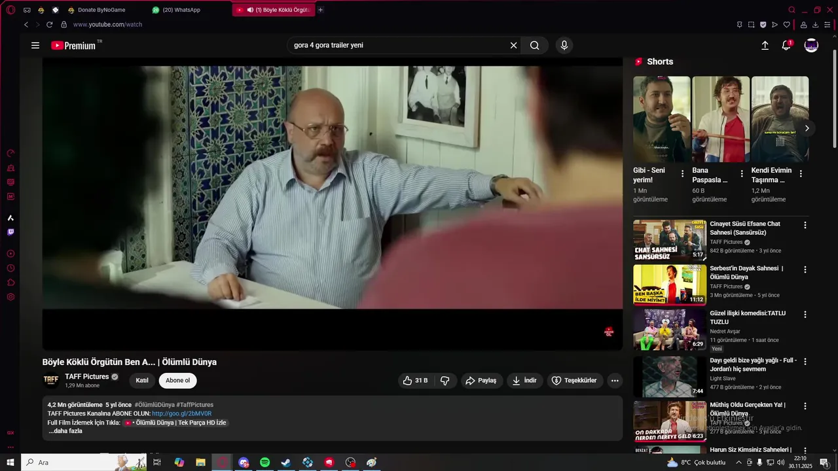Open Twitch in Opera sidebar
This screenshot has width=838, height=471.
pos(10,232)
